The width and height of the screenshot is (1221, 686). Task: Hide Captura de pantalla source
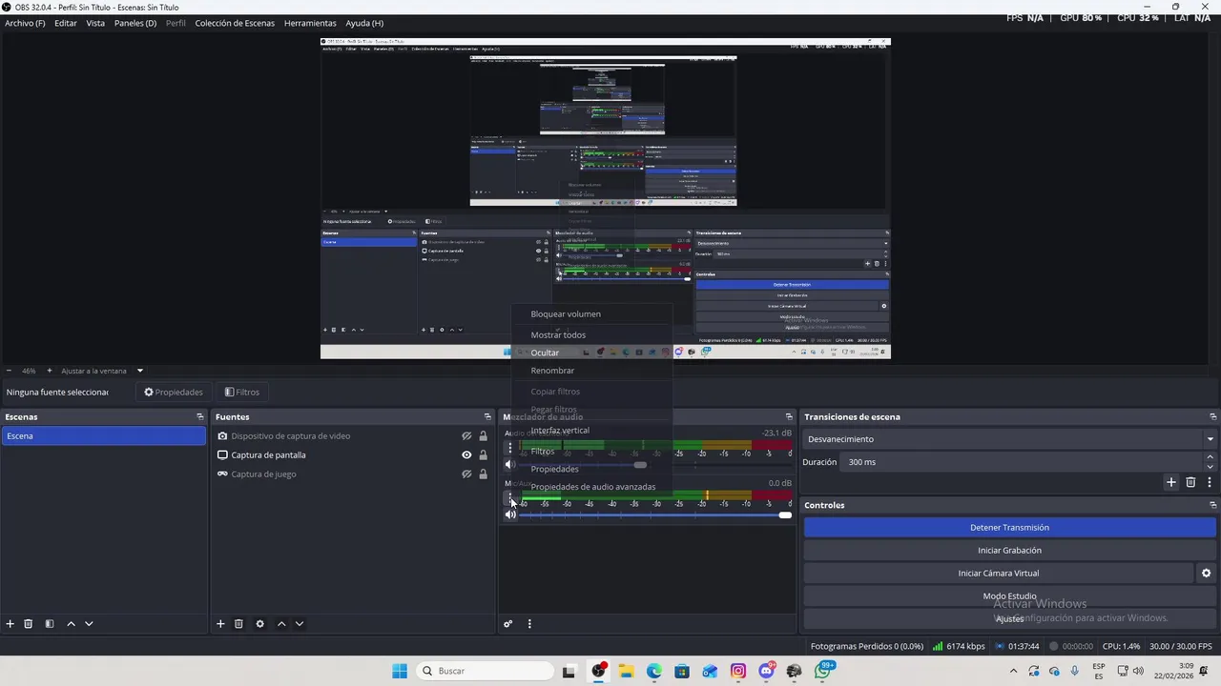(x=466, y=455)
